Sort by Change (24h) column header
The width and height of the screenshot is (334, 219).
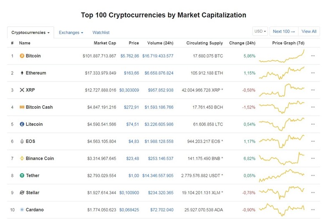coord(242,43)
